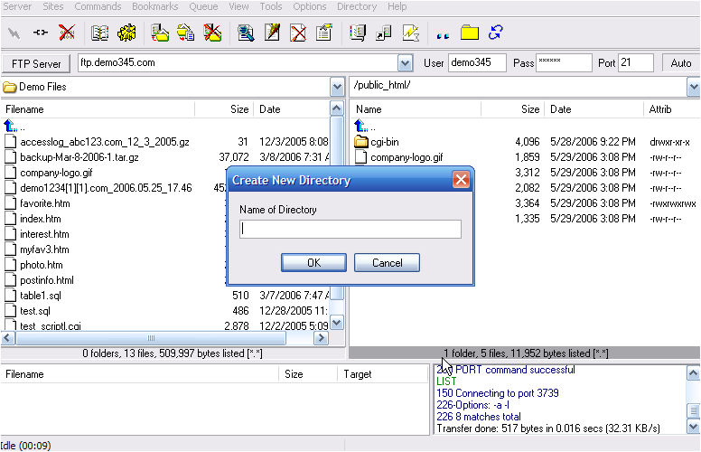Screen dimensions: 701x452
Task: Expand the /public_html/ remote path dropdown
Action: coord(694,87)
